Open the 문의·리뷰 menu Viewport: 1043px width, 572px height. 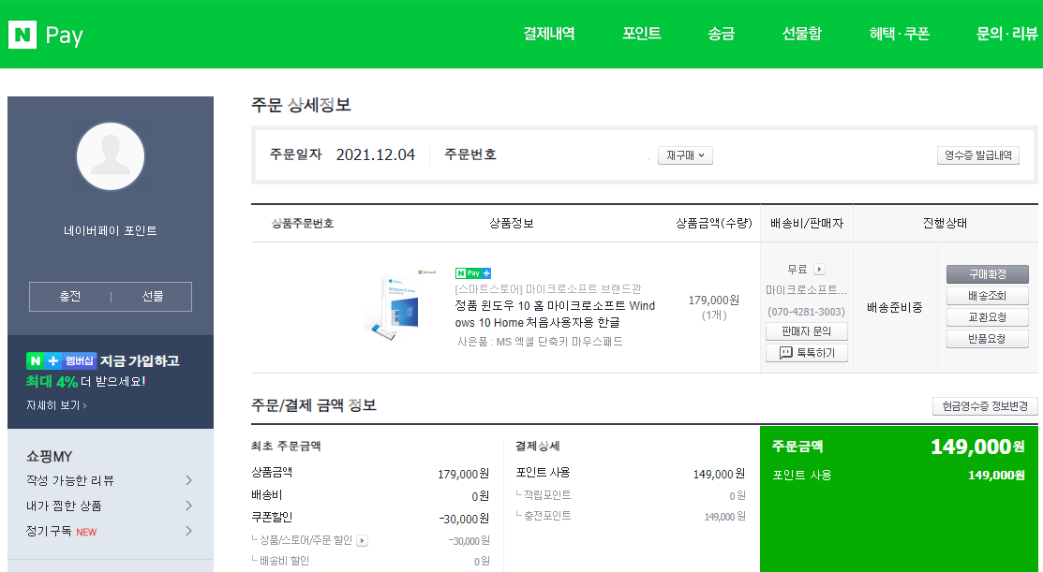coord(1006,33)
